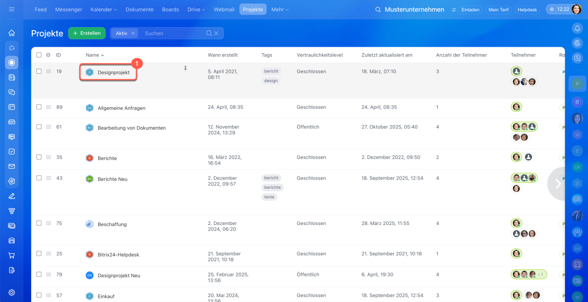Remove the Aktiv filter chip
The width and height of the screenshot is (588, 302).
coord(133,33)
